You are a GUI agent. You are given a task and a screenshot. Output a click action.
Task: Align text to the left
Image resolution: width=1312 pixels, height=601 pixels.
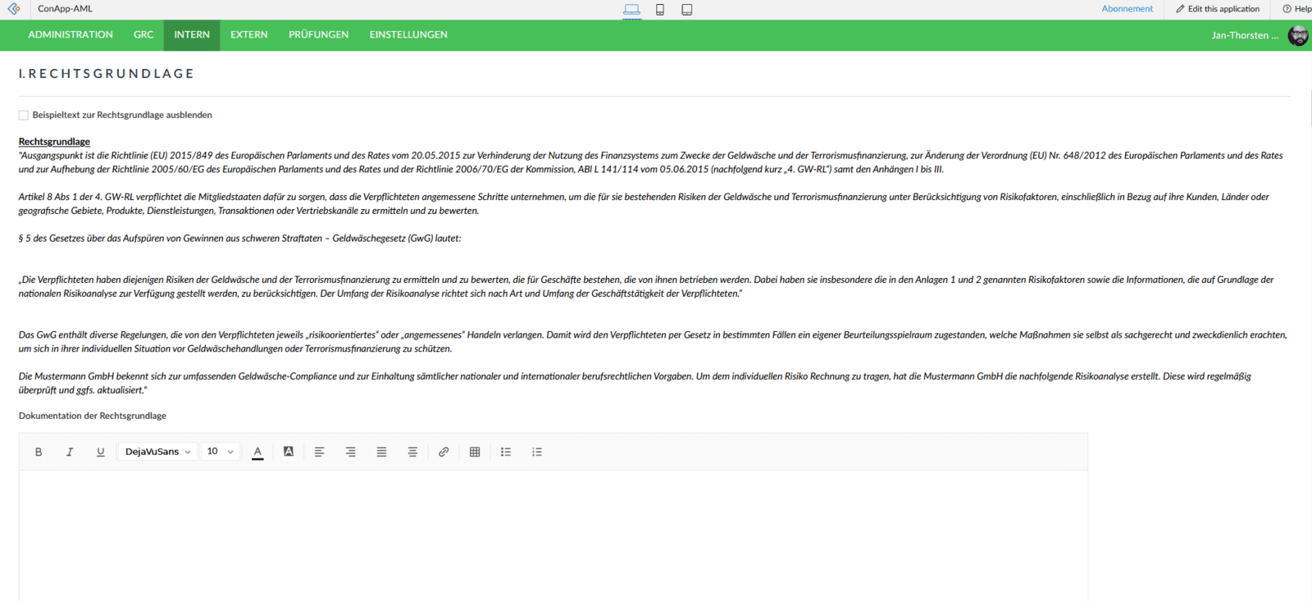320,452
